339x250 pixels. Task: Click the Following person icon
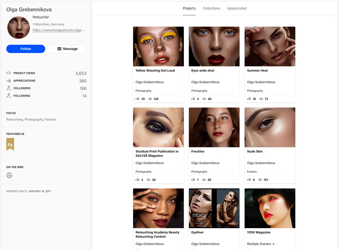[x=9, y=95]
